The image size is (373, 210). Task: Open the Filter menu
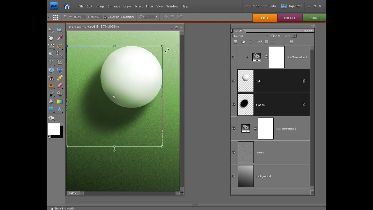point(150,6)
